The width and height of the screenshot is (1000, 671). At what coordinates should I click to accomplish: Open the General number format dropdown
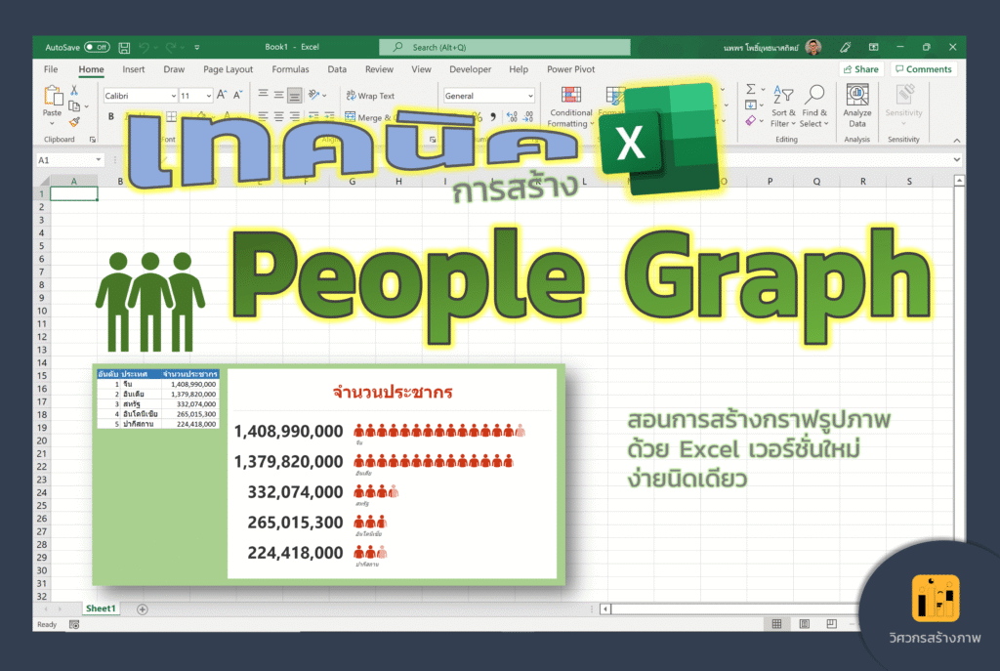530,96
